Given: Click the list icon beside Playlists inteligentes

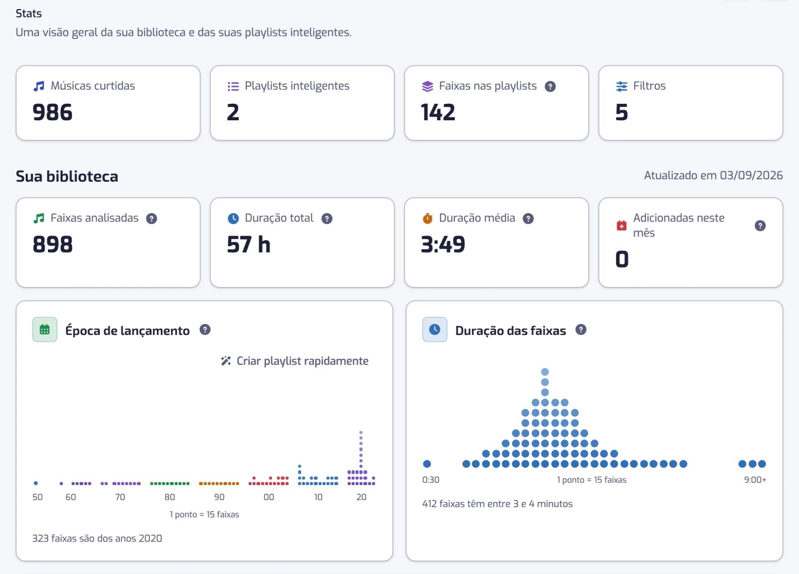Looking at the screenshot, I should 233,86.
